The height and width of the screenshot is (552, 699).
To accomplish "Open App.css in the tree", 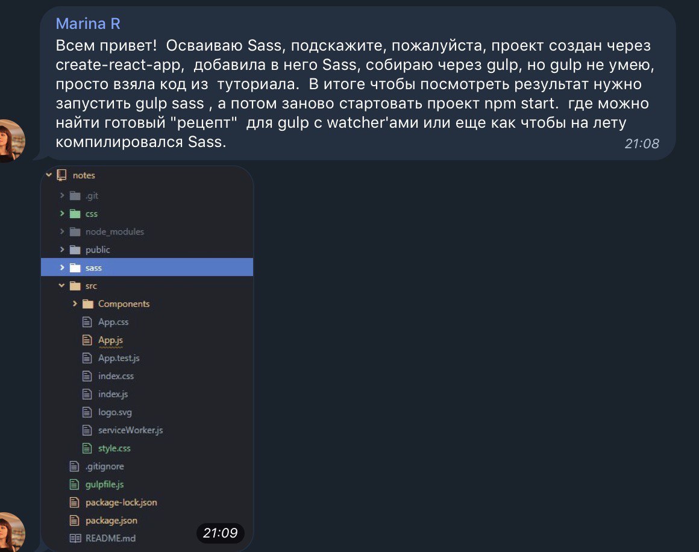I will coord(113,322).
